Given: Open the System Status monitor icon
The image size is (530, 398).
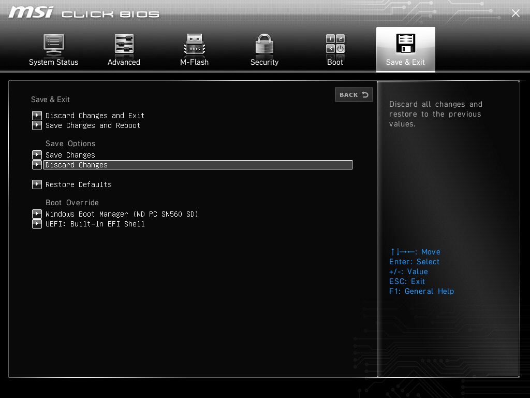Looking at the screenshot, I should (54, 45).
